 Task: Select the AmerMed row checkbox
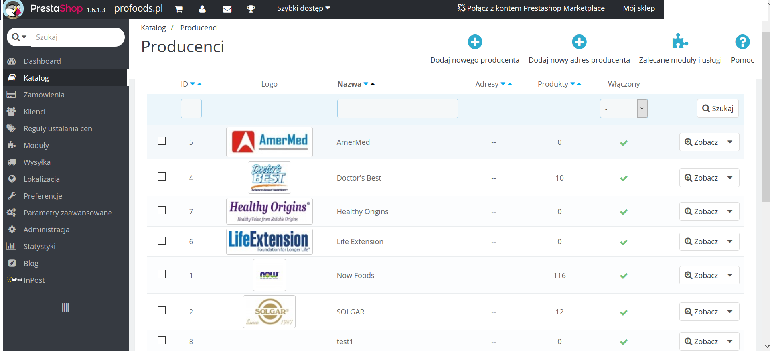(162, 141)
